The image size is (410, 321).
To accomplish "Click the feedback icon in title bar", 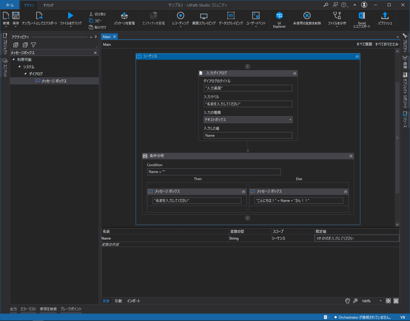I will 335,5.
